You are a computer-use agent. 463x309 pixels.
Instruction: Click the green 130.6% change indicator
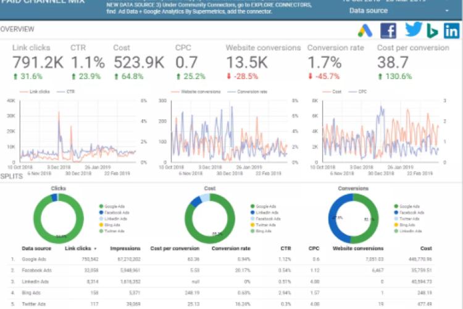coord(395,76)
